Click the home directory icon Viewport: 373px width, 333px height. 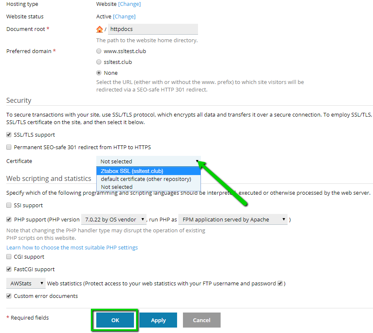click(x=100, y=29)
